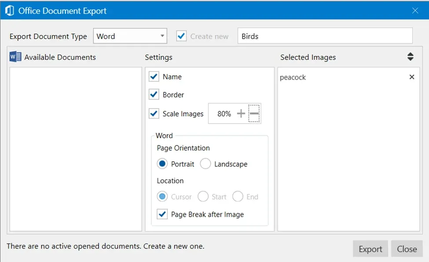The height and width of the screenshot is (262, 429).
Task: Click the Selected Images reorder arrows
Action: pos(410,57)
